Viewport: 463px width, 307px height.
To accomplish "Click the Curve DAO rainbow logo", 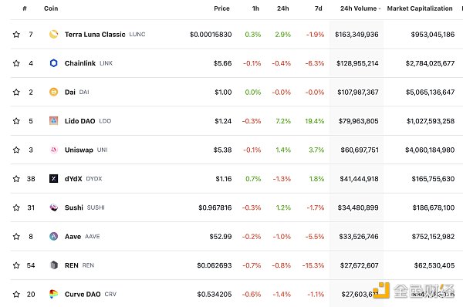I will click(x=53, y=294).
